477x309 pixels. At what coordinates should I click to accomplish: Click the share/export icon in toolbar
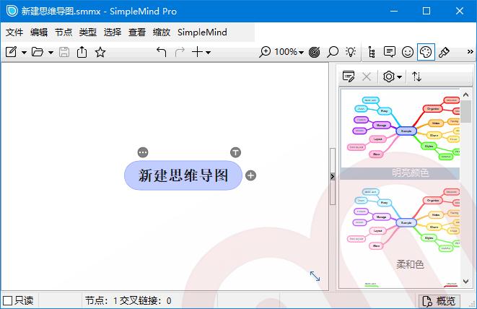(82, 52)
